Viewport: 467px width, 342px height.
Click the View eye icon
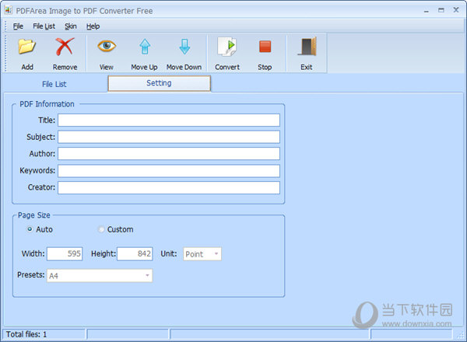pyautogui.click(x=107, y=46)
